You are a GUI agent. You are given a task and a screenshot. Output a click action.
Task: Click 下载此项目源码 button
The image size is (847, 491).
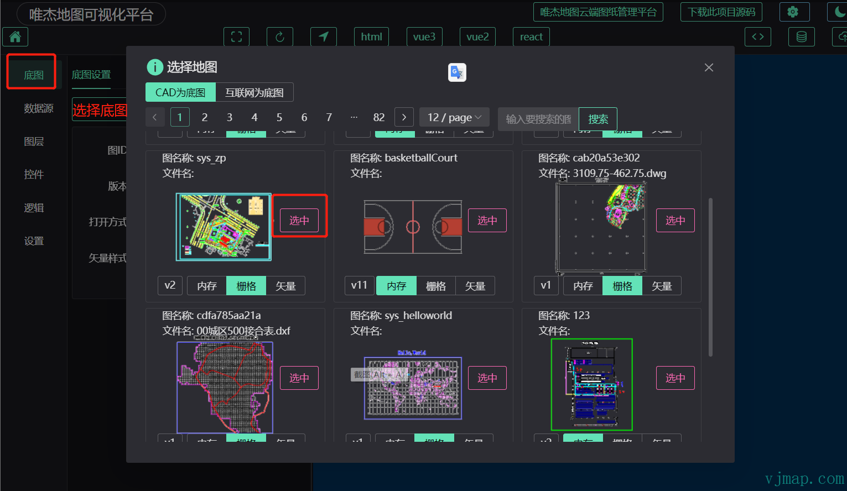tap(721, 12)
